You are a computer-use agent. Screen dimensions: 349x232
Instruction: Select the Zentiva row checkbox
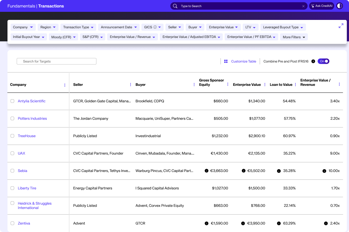[12, 223]
